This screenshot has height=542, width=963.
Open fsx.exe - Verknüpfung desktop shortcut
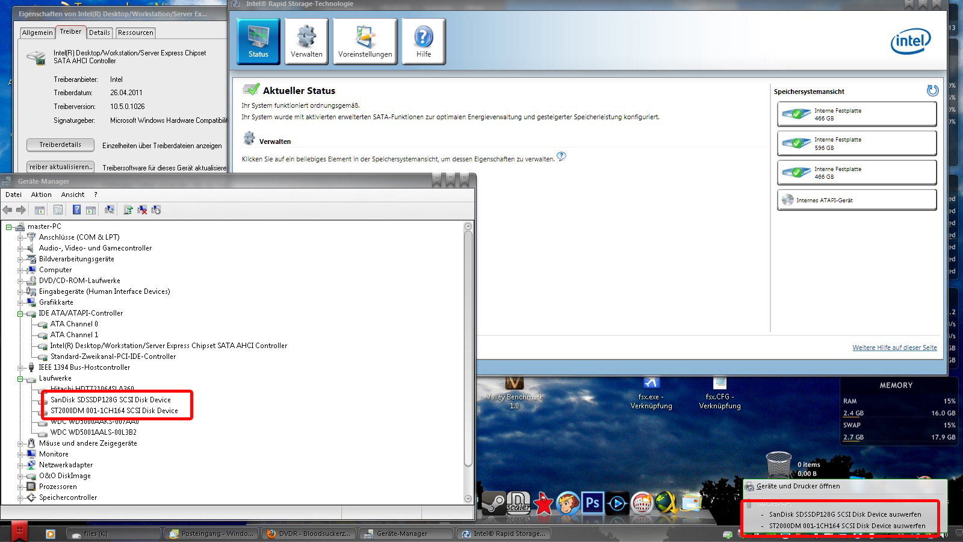(651, 393)
